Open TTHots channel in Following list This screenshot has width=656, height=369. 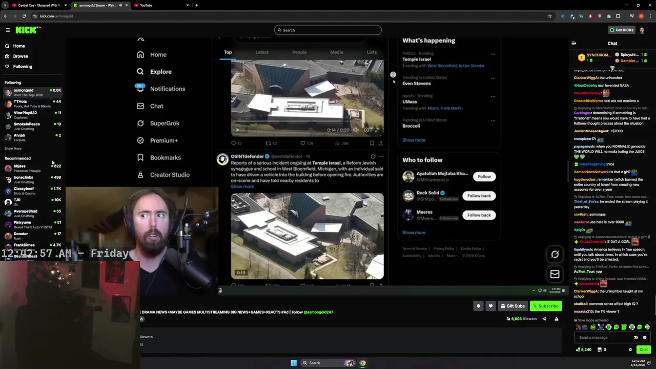(33, 104)
